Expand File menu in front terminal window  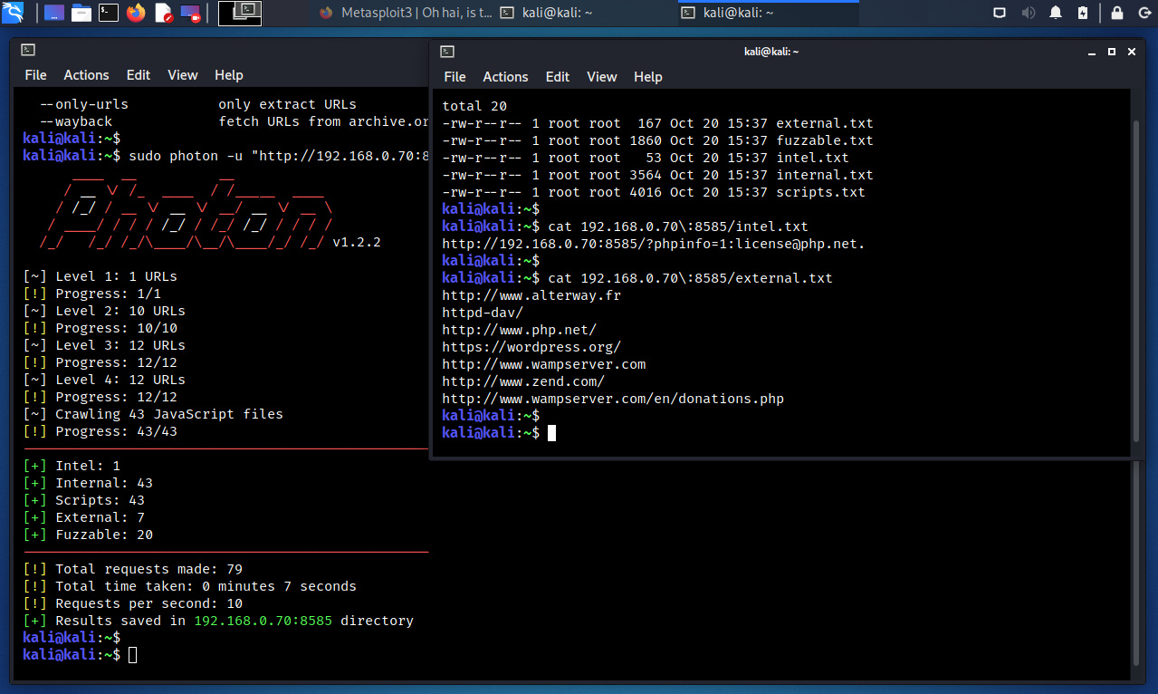tap(455, 77)
